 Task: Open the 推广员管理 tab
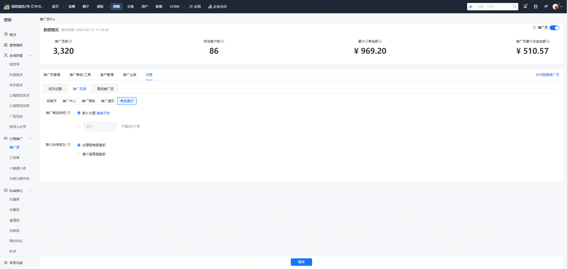coord(52,75)
